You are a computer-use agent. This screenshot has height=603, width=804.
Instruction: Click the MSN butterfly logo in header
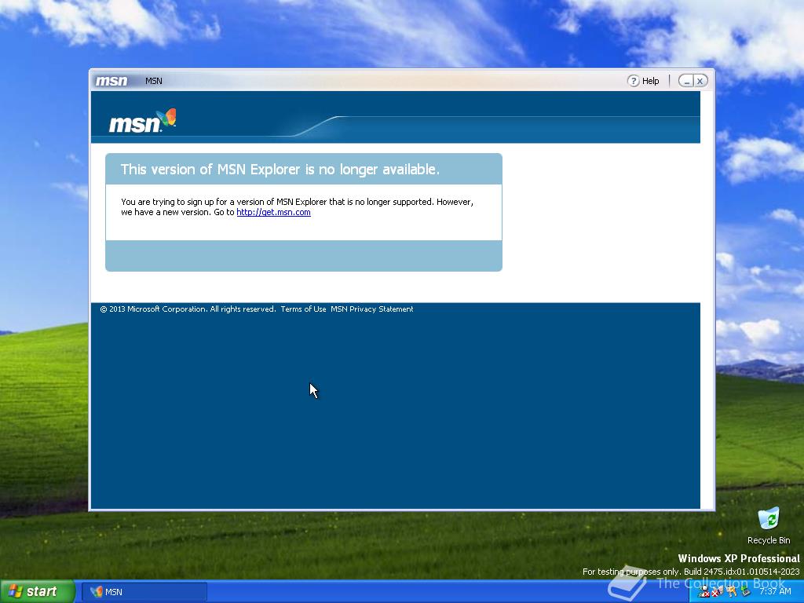(x=143, y=121)
